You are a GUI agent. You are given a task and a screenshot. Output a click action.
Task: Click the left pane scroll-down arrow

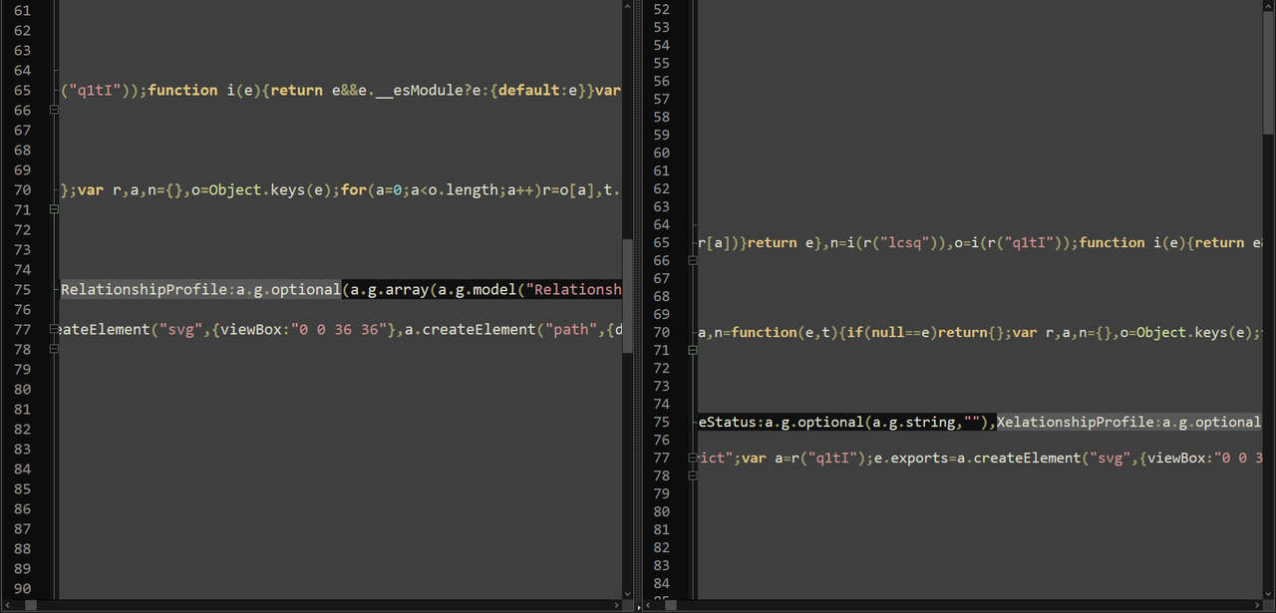[x=627, y=593]
